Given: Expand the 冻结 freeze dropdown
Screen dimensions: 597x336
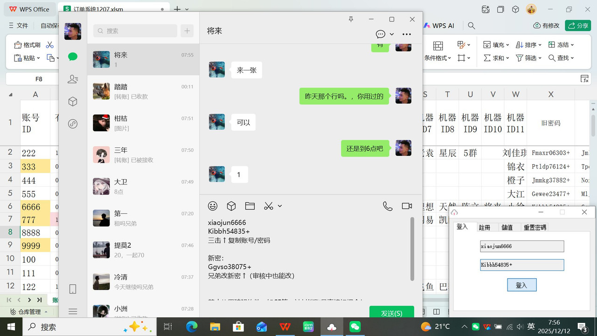Looking at the screenshot, I should 572,45.
